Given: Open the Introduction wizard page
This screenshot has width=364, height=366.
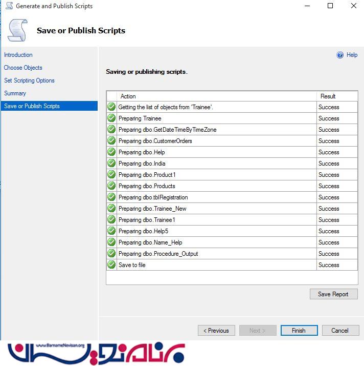Looking at the screenshot, I should tap(18, 55).
